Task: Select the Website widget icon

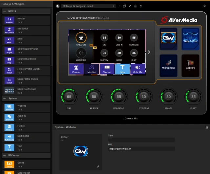Action: click(x=9, y=108)
